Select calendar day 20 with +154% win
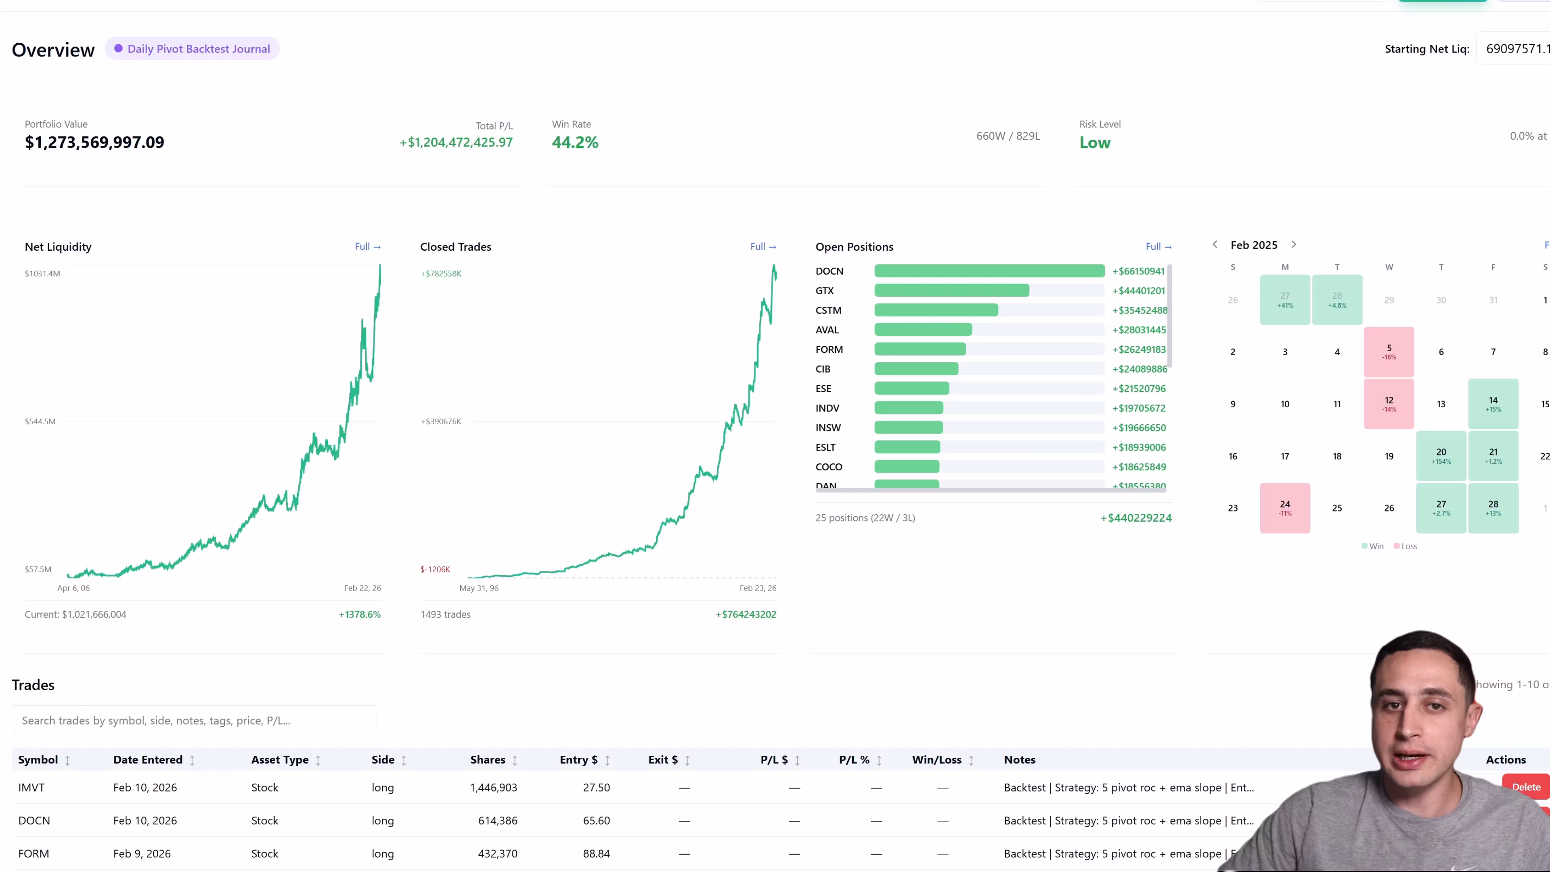This screenshot has width=1550, height=872. point(1441,456)
